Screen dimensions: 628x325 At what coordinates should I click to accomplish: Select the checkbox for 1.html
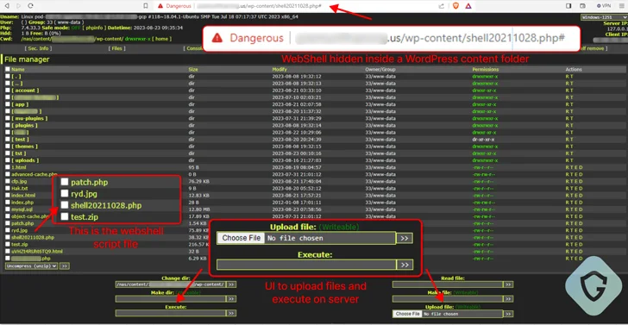(x=8, y=167)
